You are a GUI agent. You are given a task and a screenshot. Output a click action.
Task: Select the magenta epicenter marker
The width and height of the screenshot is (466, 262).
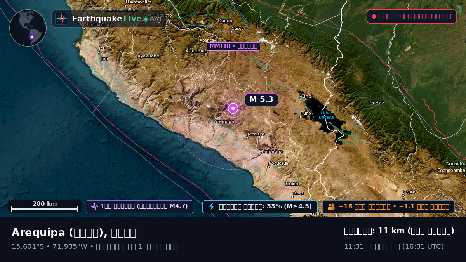tap(233, 108)
